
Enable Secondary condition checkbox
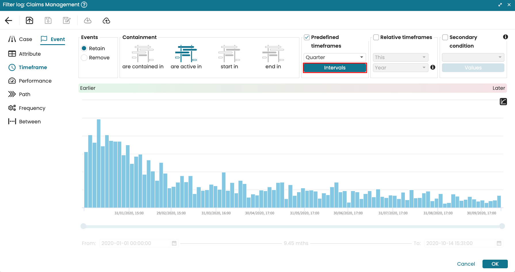point(445,37)
